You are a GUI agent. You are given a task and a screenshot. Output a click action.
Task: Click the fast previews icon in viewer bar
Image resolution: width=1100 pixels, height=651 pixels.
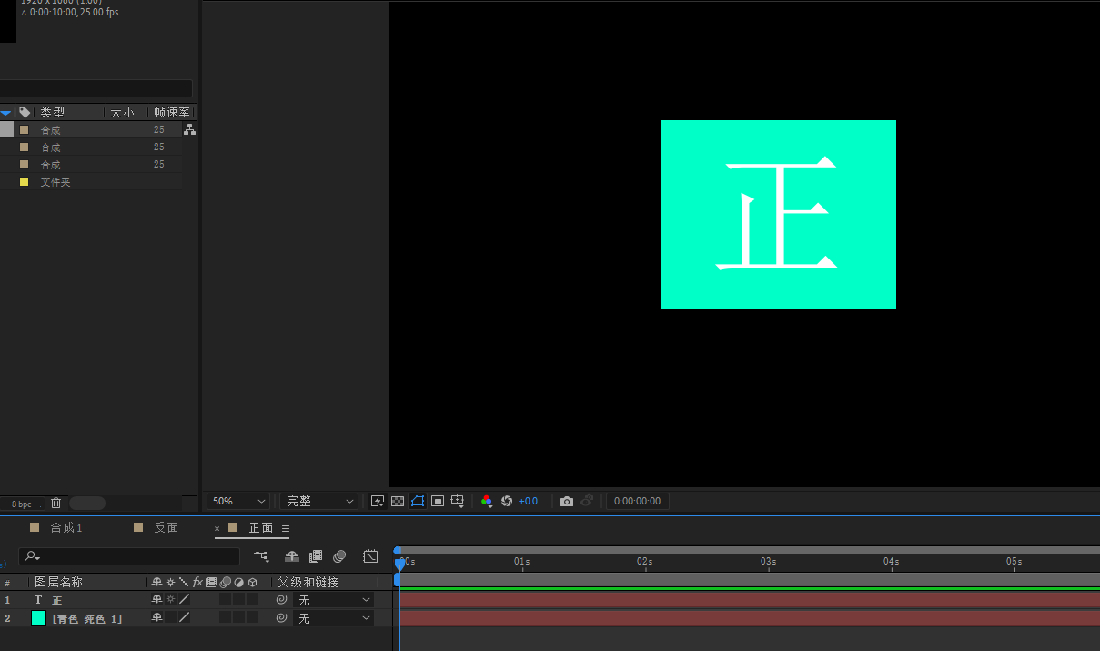click(378, 501)
